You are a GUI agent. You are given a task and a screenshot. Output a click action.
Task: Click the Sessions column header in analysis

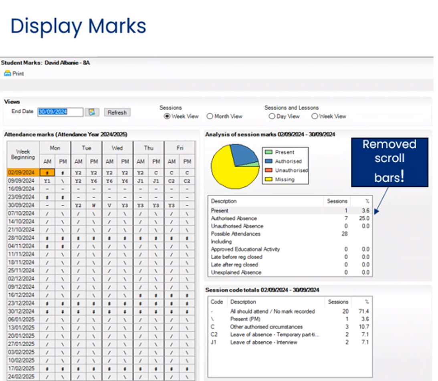click(x=337, y=201)
